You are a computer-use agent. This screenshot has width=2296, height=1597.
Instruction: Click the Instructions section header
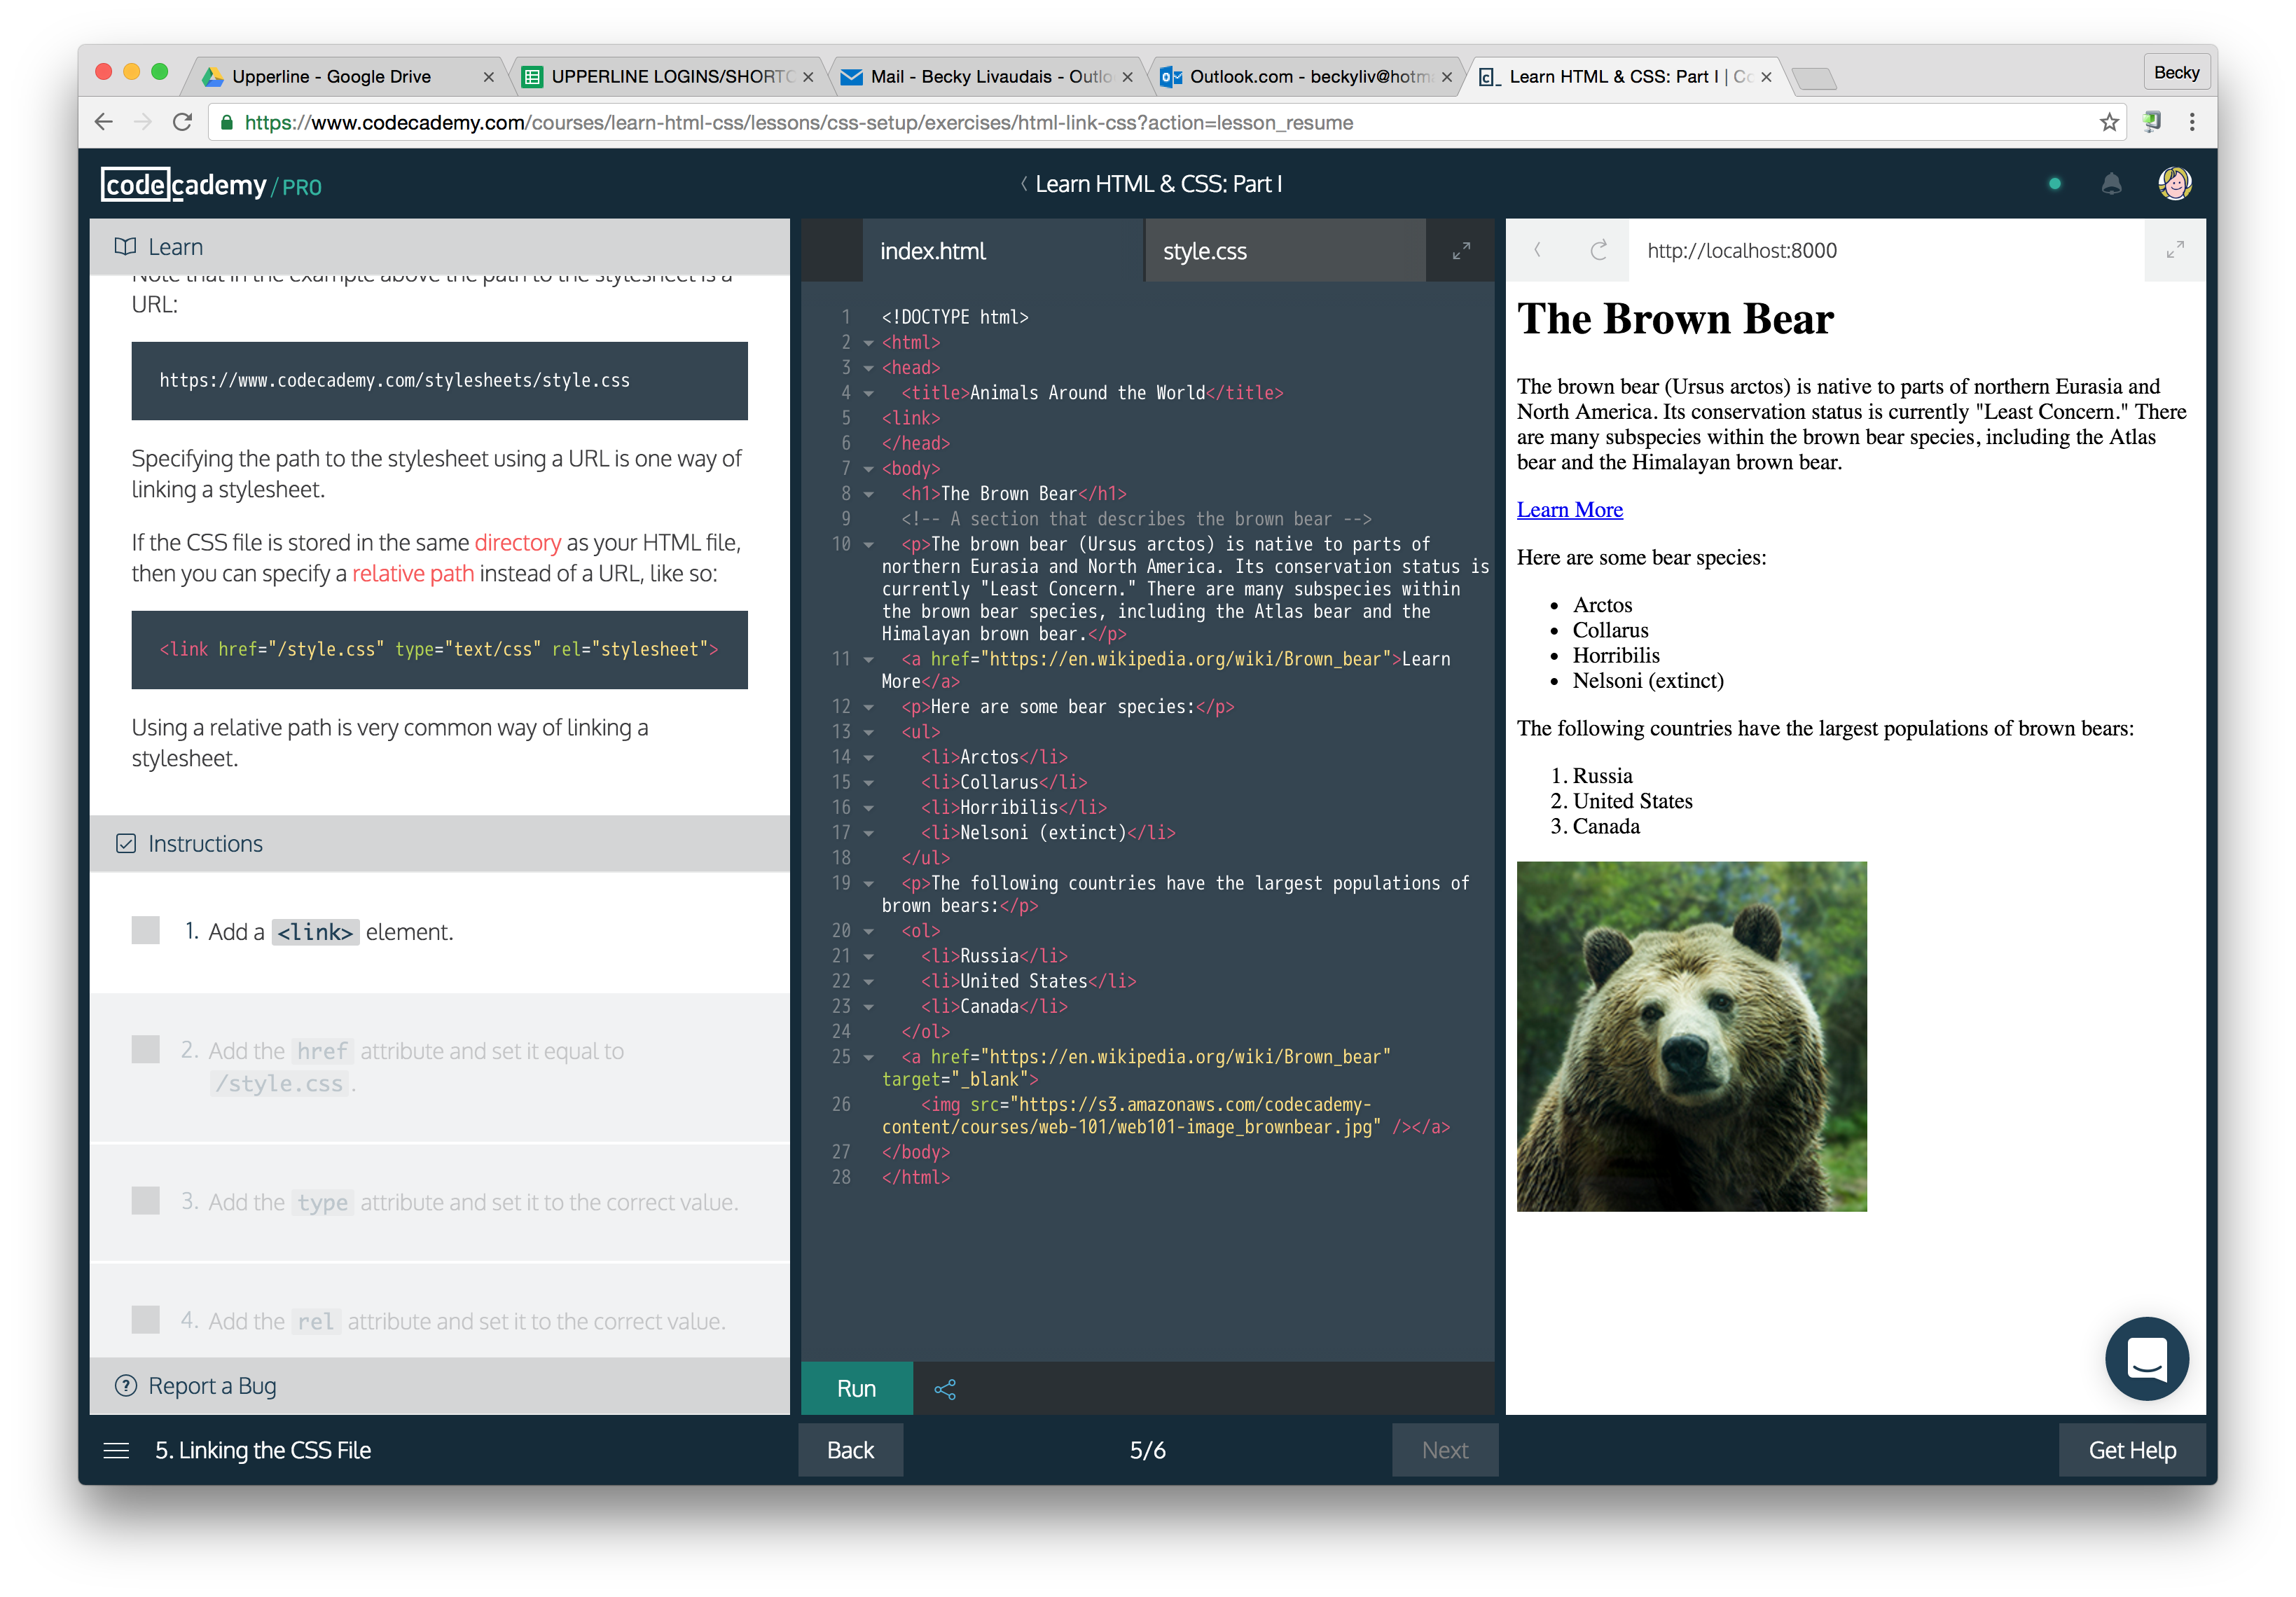pos(440,844)
